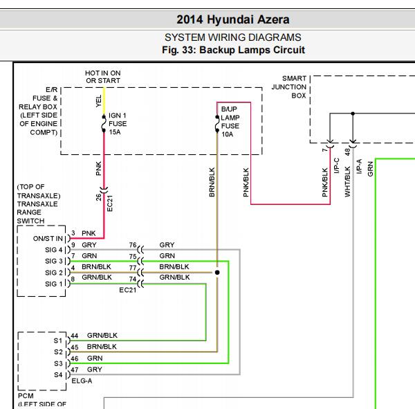Click the vertical "BRN/BLK" wire label
415x409 pixels.
click(212, 182)
